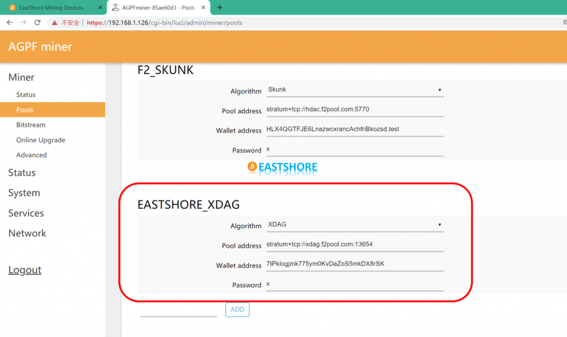The width and height of the screenshot is (567, 337).
Task: Click the ADD button to create a pool
Action: click(237, 309)
